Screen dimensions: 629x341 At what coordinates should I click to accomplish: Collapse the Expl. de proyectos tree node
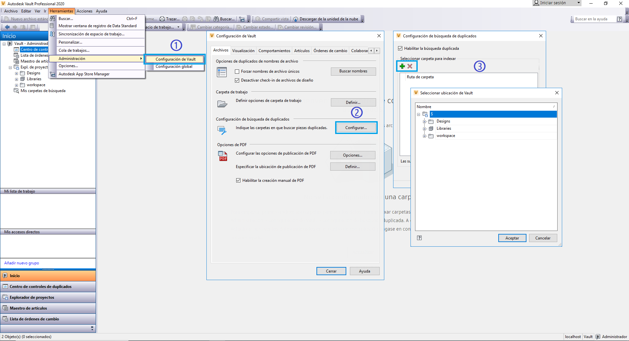coord(10,67)
